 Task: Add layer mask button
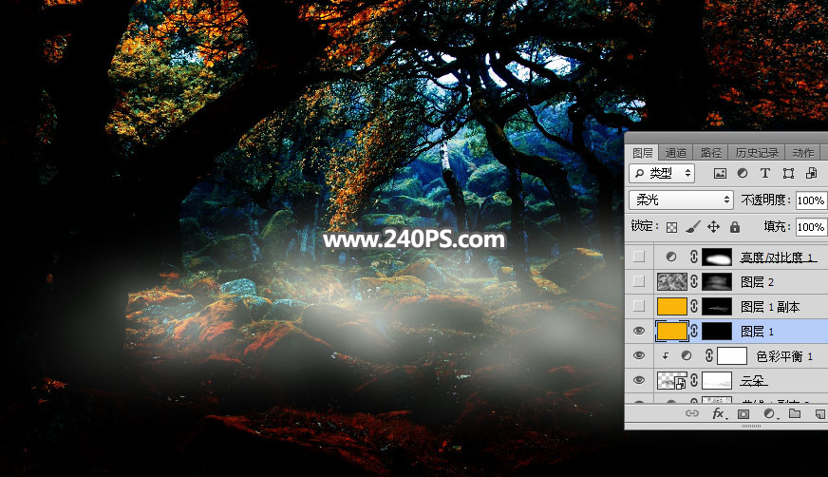[x=743, y=413]
